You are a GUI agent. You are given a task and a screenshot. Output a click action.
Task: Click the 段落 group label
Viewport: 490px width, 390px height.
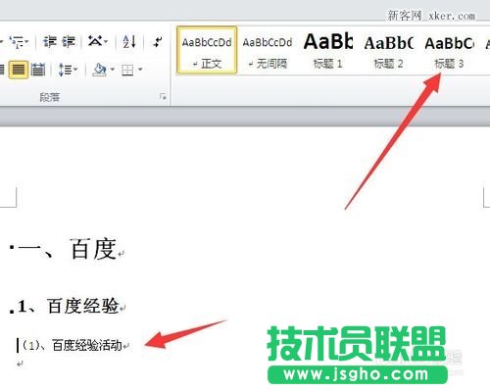point(50,97)
